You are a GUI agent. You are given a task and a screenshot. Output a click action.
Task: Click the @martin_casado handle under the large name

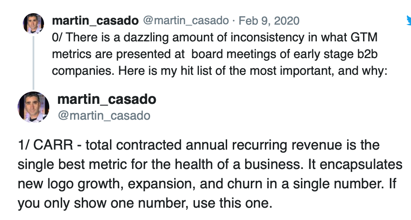104,116
